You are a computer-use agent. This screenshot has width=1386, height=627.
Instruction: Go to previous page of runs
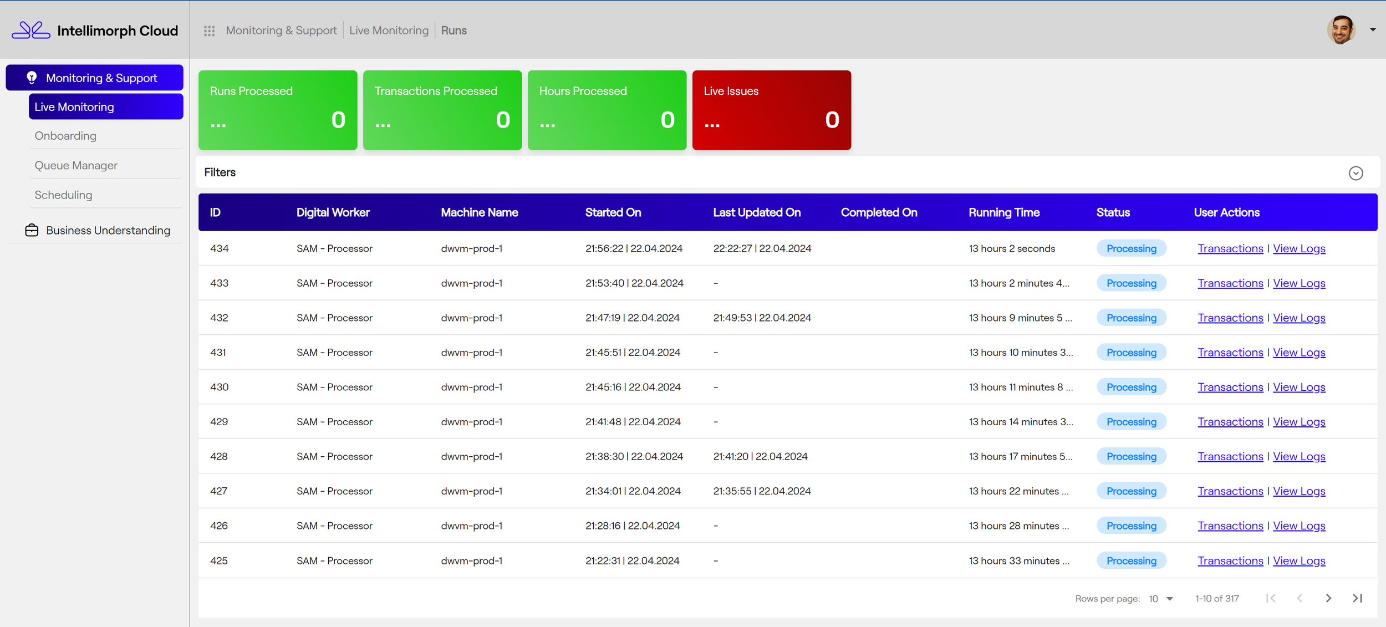pos(1300,598)
